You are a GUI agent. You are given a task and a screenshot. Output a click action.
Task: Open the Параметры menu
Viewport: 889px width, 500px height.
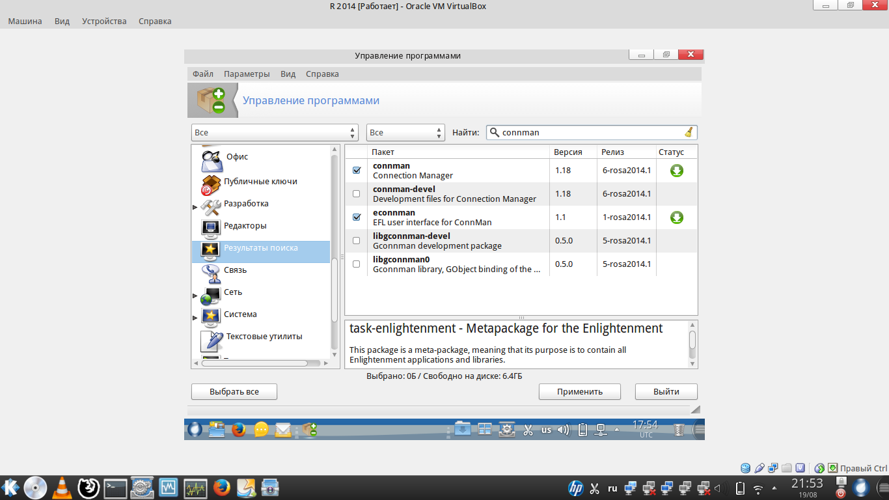pyautogui.click(x=247, y=74)
